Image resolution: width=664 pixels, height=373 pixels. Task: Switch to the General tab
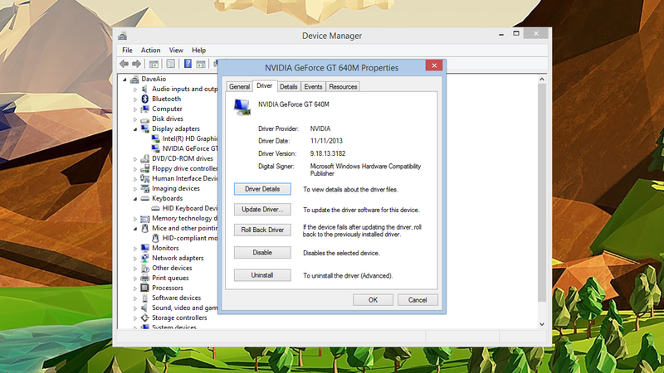click(239, 87)
